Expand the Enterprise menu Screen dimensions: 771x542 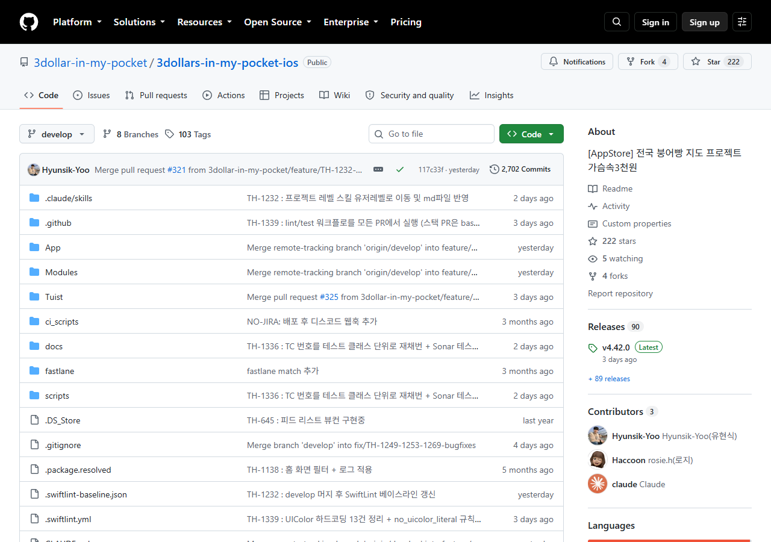pyautogui.click(x=351, y=22)
